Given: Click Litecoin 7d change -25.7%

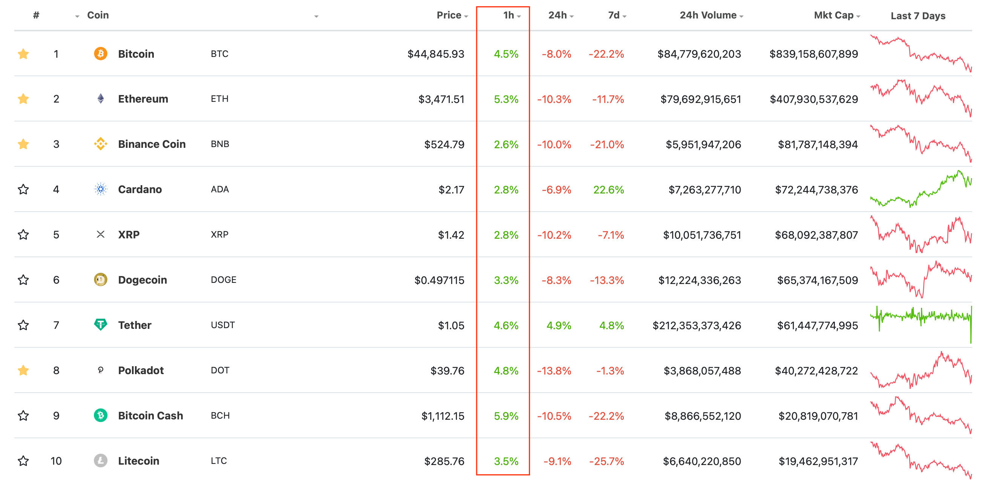Looking at the screenshot, I should pyautogui.click(x=606, y=461).
